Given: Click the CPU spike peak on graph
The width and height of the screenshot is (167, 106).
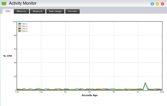Looking at the screenshot, I should pos(145,82).
